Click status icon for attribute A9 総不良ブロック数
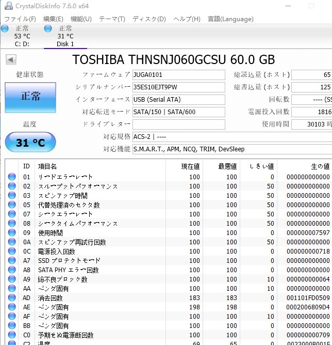This screenshot has height=345, width=332. [12, 279]
